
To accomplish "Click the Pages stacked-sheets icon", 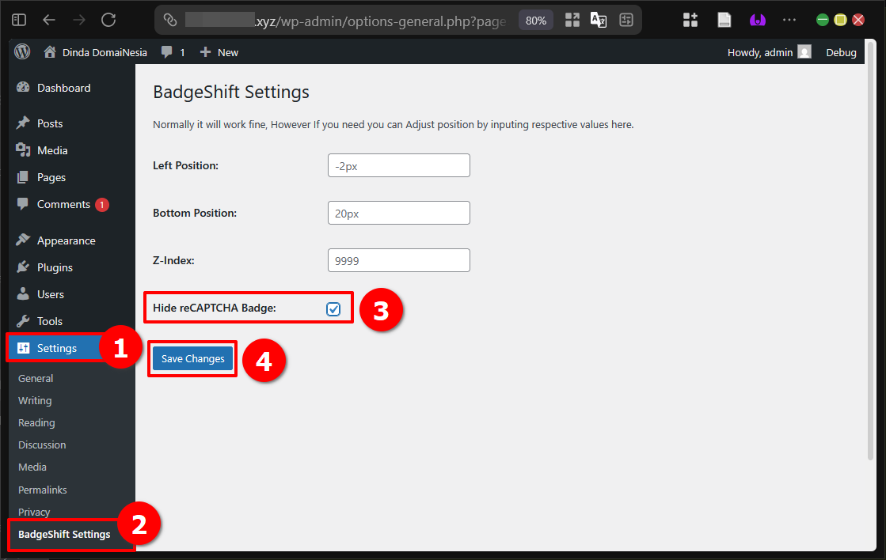I will (x=23, y=177).
